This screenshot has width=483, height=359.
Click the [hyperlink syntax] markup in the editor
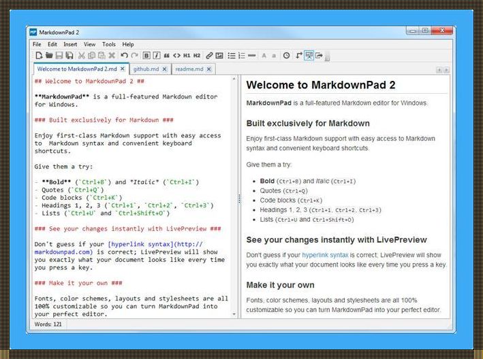pos(141,244)
